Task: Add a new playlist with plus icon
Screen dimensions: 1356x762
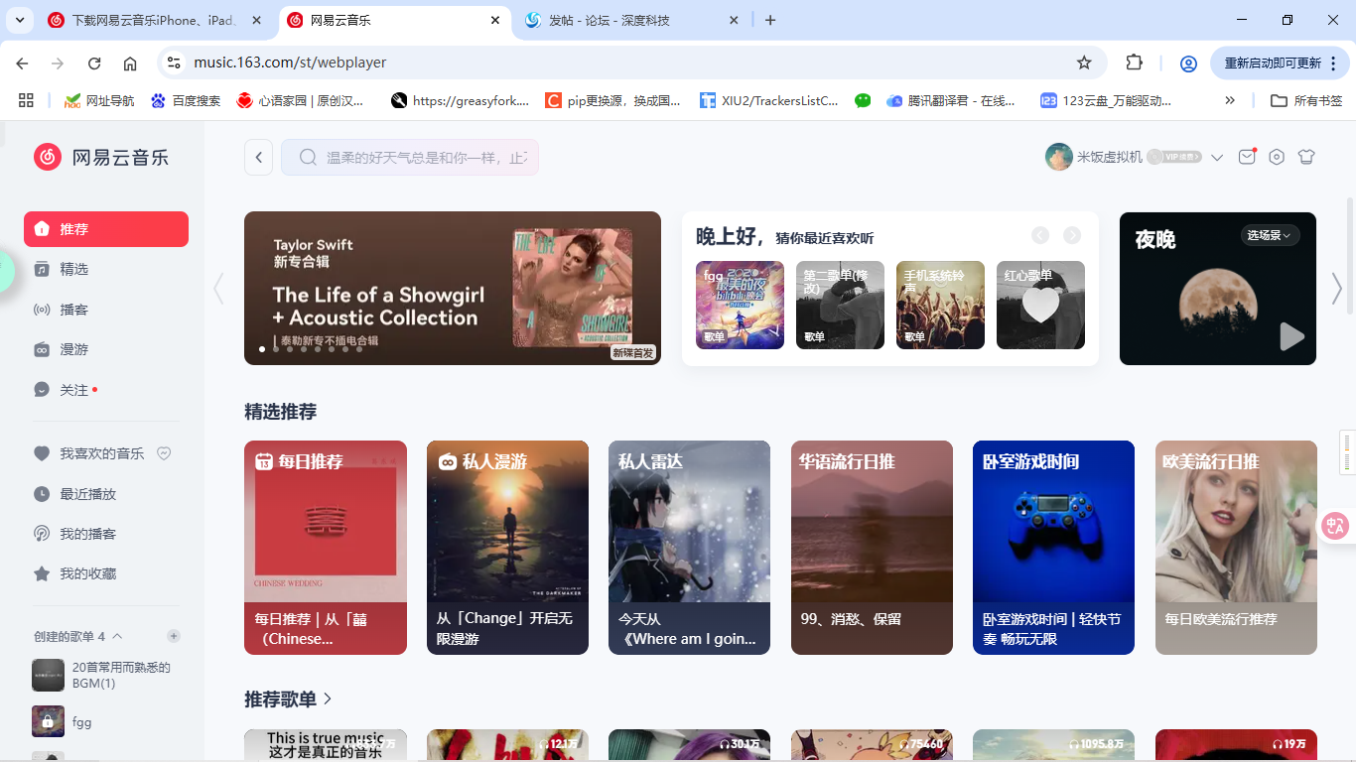Action: (174, 636)
